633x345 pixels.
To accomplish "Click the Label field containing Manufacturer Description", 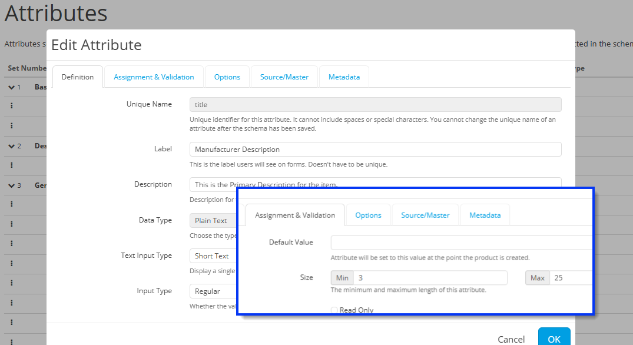I will [x=375, y=150].
